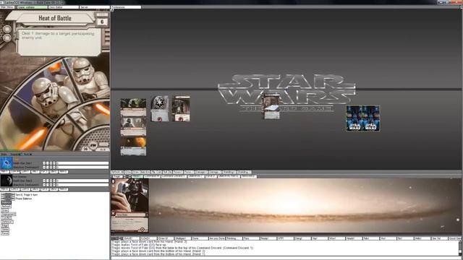Click blue-avatar player's Death Star Dial field

point(83,163)
